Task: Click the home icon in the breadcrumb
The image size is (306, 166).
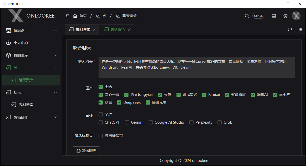Action: point(75,16)
